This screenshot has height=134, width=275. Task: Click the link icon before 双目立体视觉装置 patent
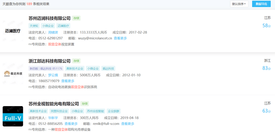click(x=30, y=44)
